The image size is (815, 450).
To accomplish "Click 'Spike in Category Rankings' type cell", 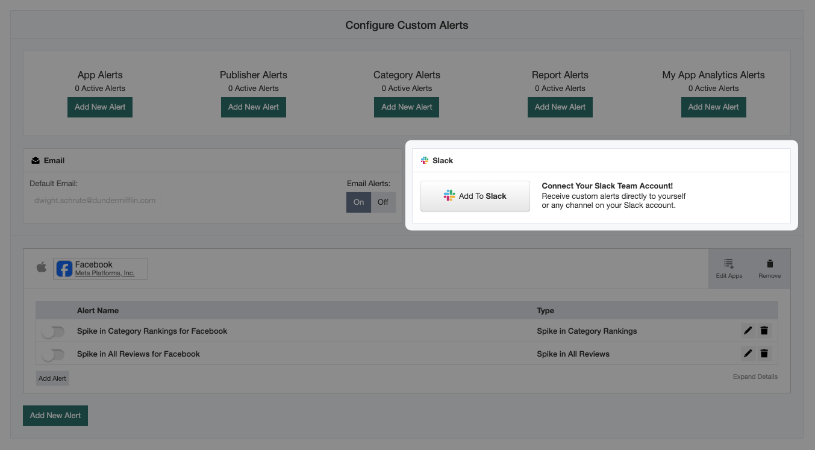I will pos(587,331).
